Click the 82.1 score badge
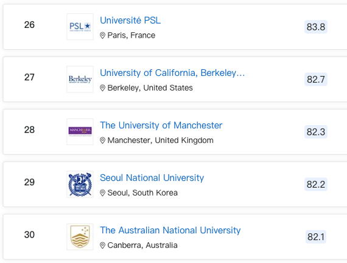The height and width of the screenshot is (263, 347). (316, 237)
